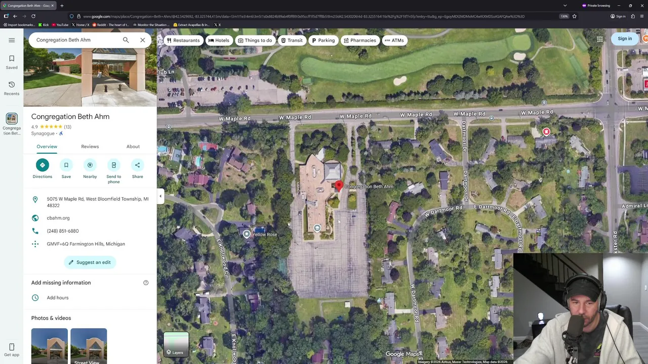
Task: Click the Add missing information help icon
Action: (x=146, y=283)
